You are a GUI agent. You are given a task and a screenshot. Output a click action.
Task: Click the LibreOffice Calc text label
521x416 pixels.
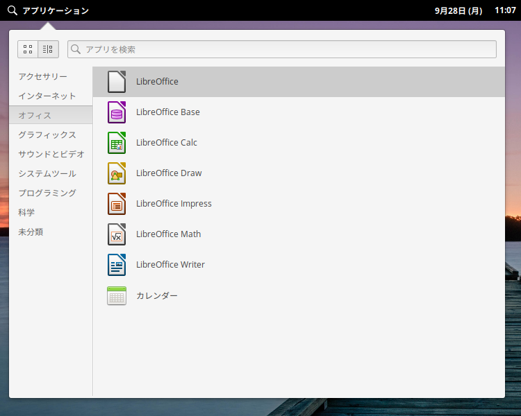(x=167, y=143)
